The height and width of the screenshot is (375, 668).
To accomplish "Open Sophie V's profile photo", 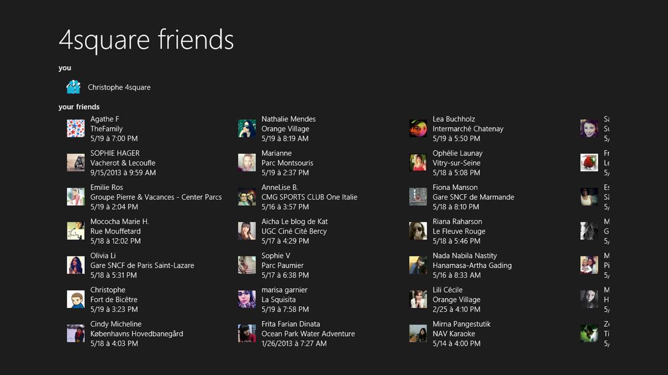I will click(247, 265).
